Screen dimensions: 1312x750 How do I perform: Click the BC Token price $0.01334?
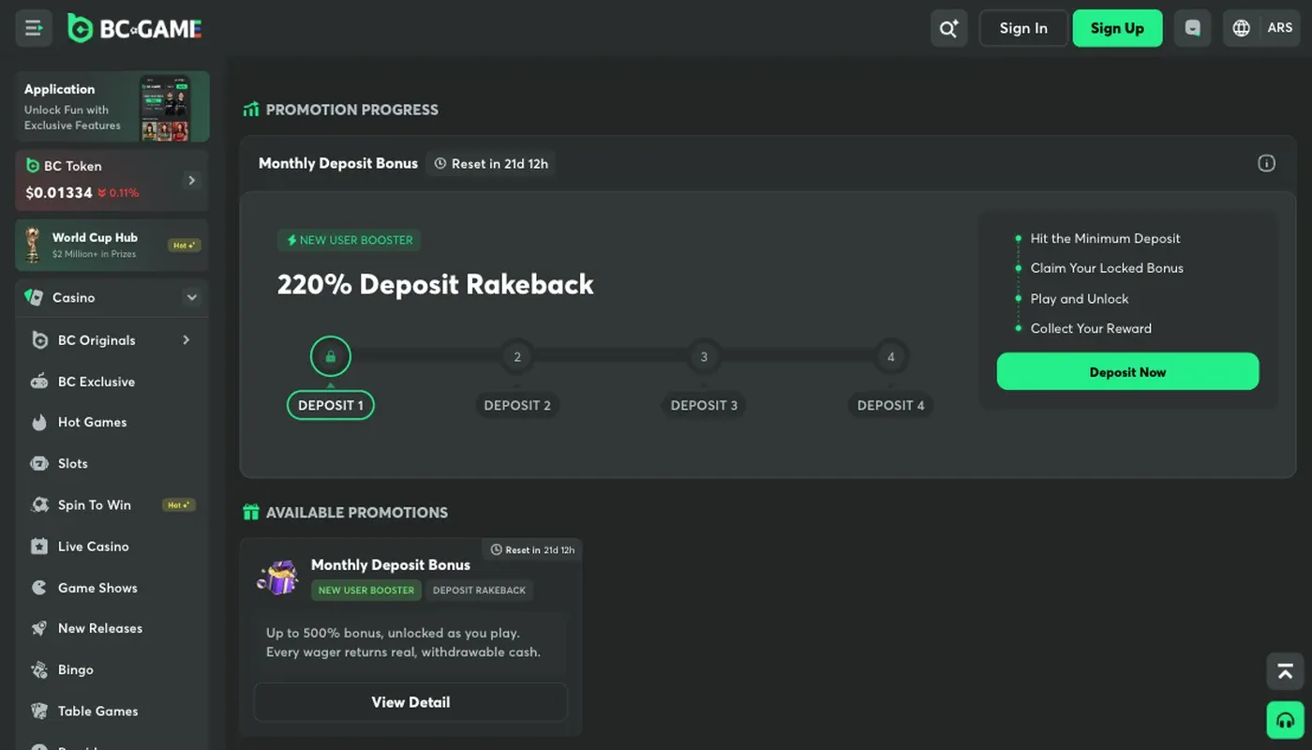click(59, 193)
